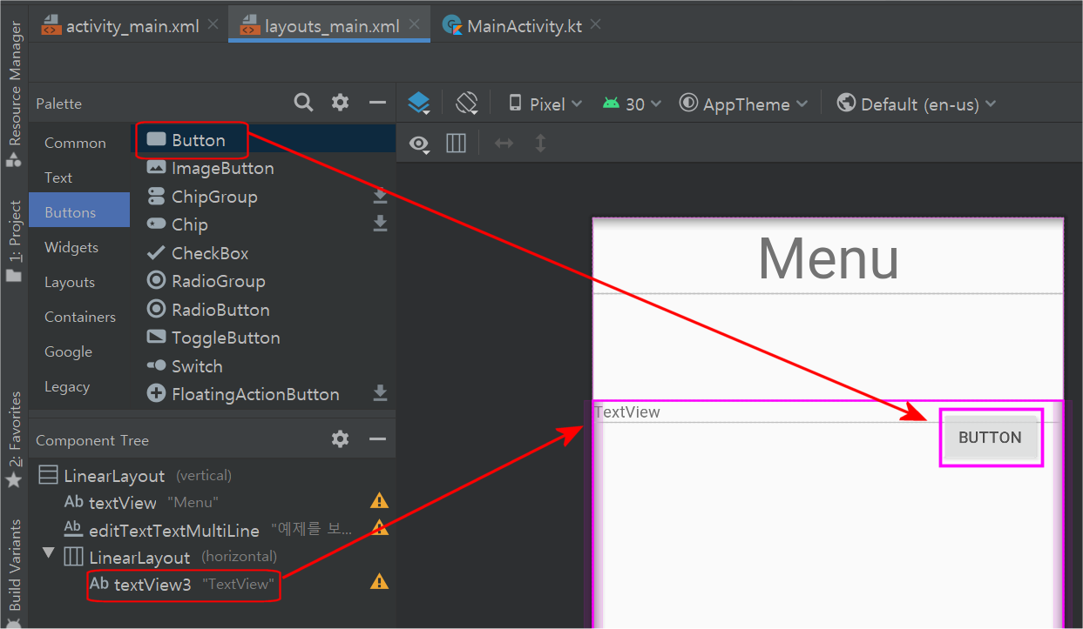The width and height of the screenshot is (1083, 629).
Task: Pick the ToggleButton widget
Action: 263,338
